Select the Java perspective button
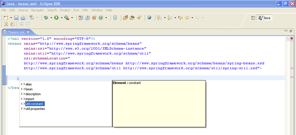The height and width of the screenshot is (135, 296). click(x=265, y=18)
